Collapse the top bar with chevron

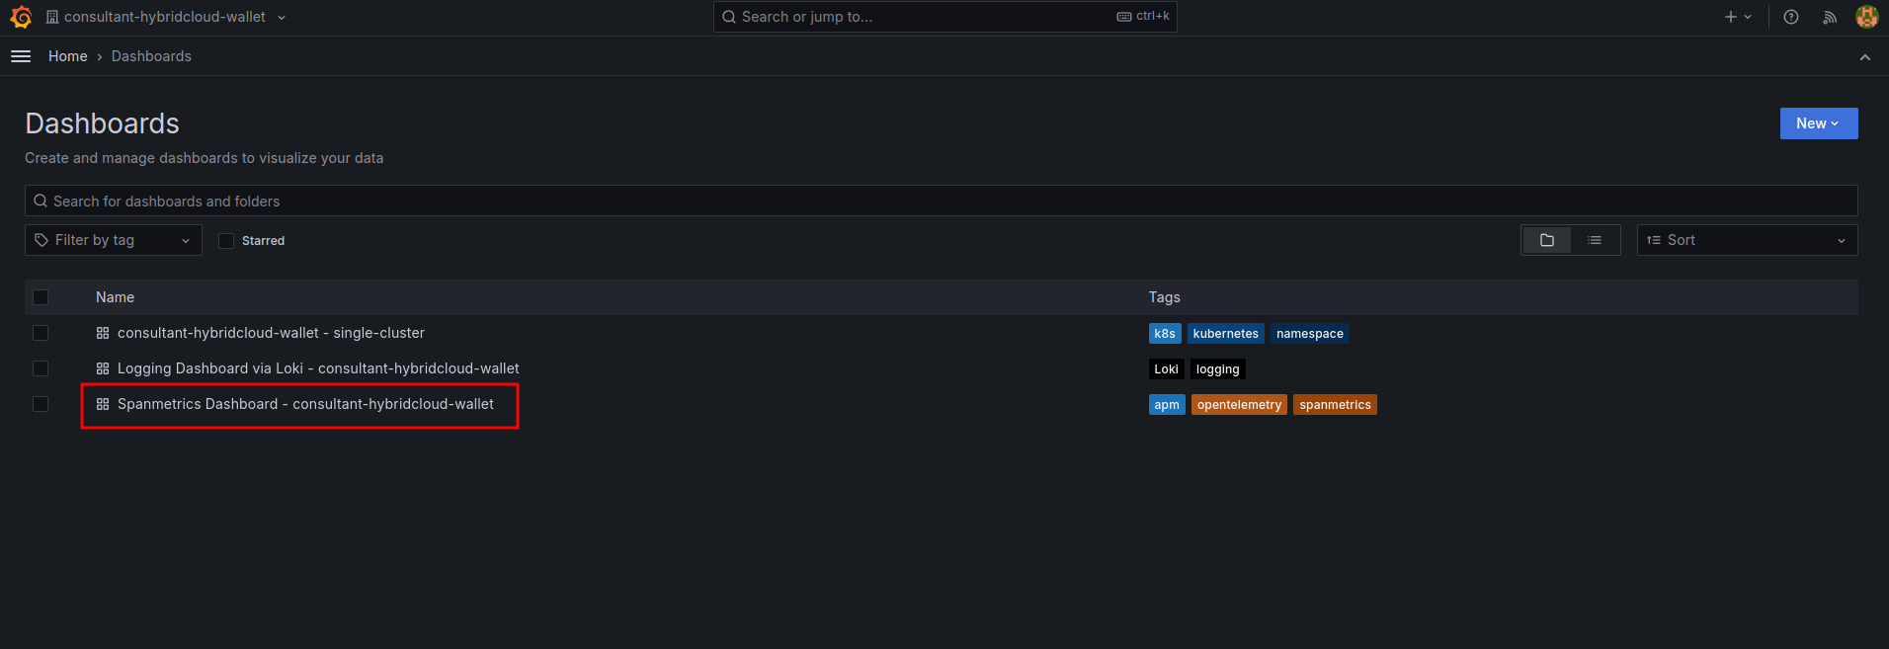coord(1865,57)
